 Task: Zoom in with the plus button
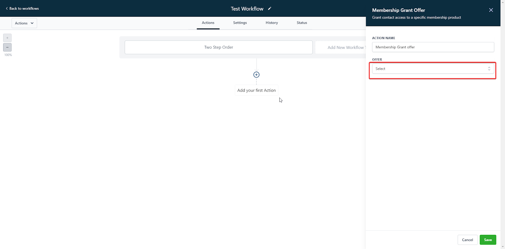click(7, 38)
